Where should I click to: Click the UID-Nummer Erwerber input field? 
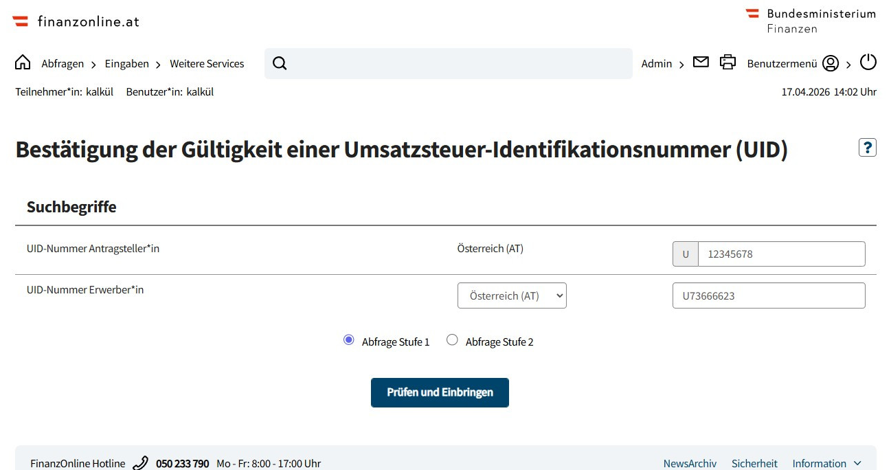pos(768,295)
